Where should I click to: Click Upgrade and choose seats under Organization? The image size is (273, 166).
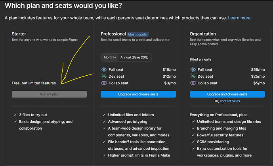(x=227, y=94)
